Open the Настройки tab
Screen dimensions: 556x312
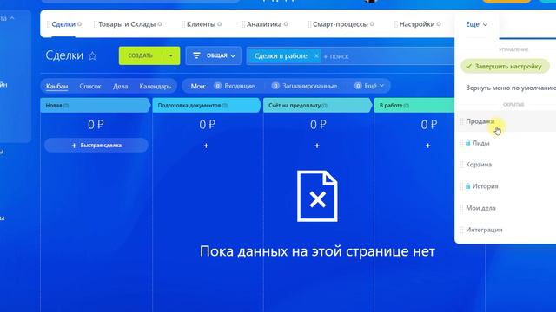point(417,24)
